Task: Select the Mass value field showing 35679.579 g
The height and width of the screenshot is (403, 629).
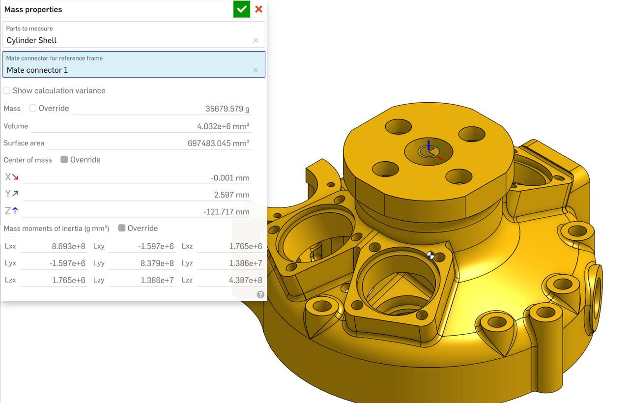Action: tap(162, 108)
